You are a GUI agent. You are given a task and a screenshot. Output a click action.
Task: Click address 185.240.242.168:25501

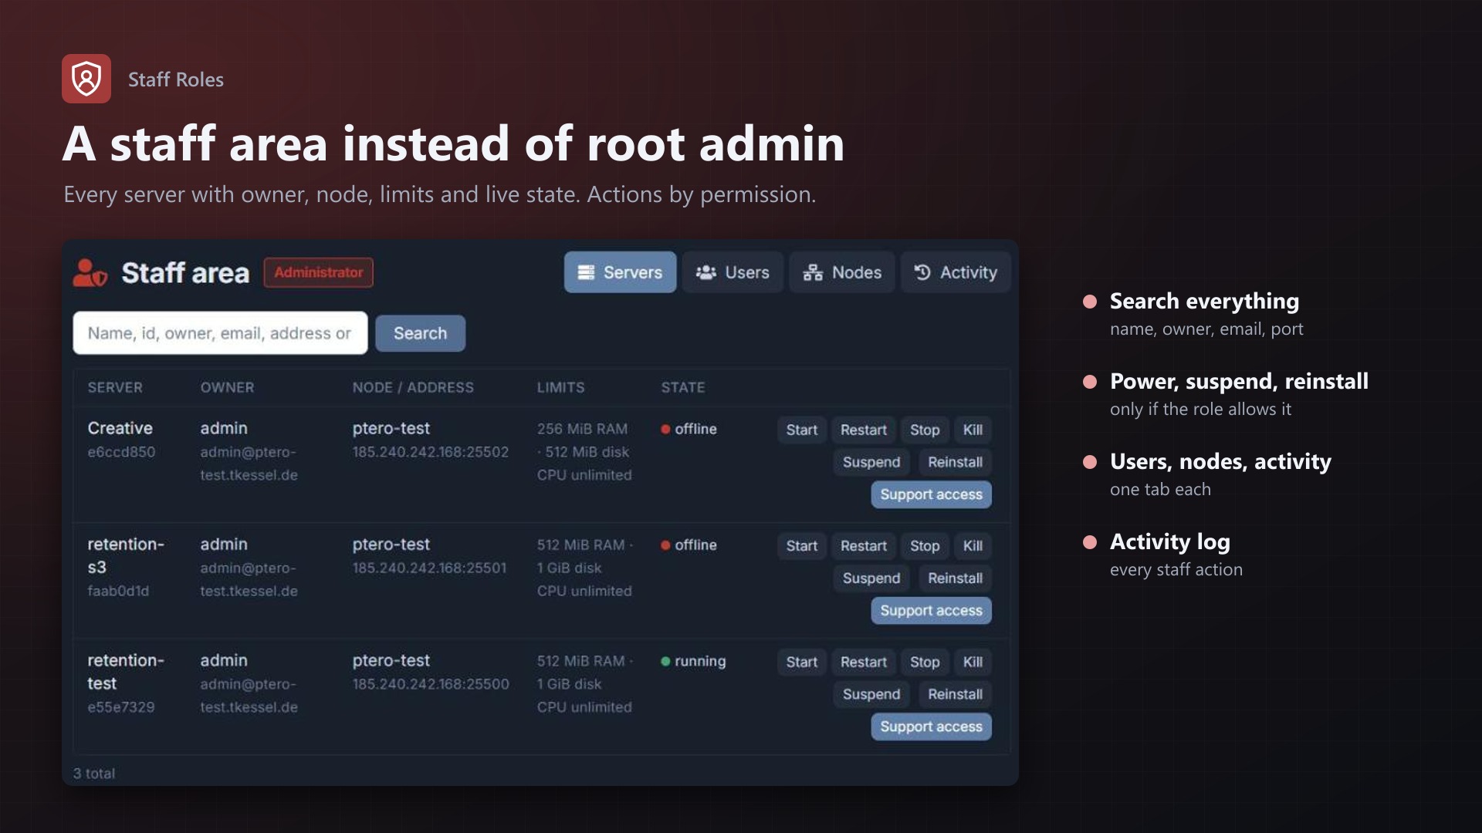[x=430, y=568]
